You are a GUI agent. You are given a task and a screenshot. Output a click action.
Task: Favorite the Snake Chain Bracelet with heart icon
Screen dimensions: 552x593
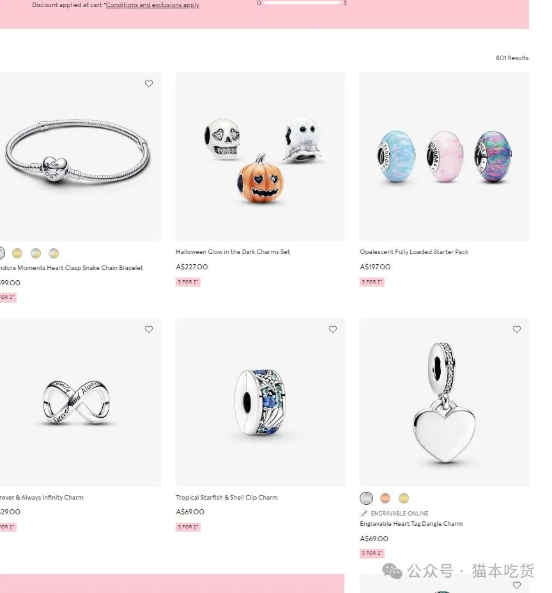pyautogui.click(x=149, y=84)
